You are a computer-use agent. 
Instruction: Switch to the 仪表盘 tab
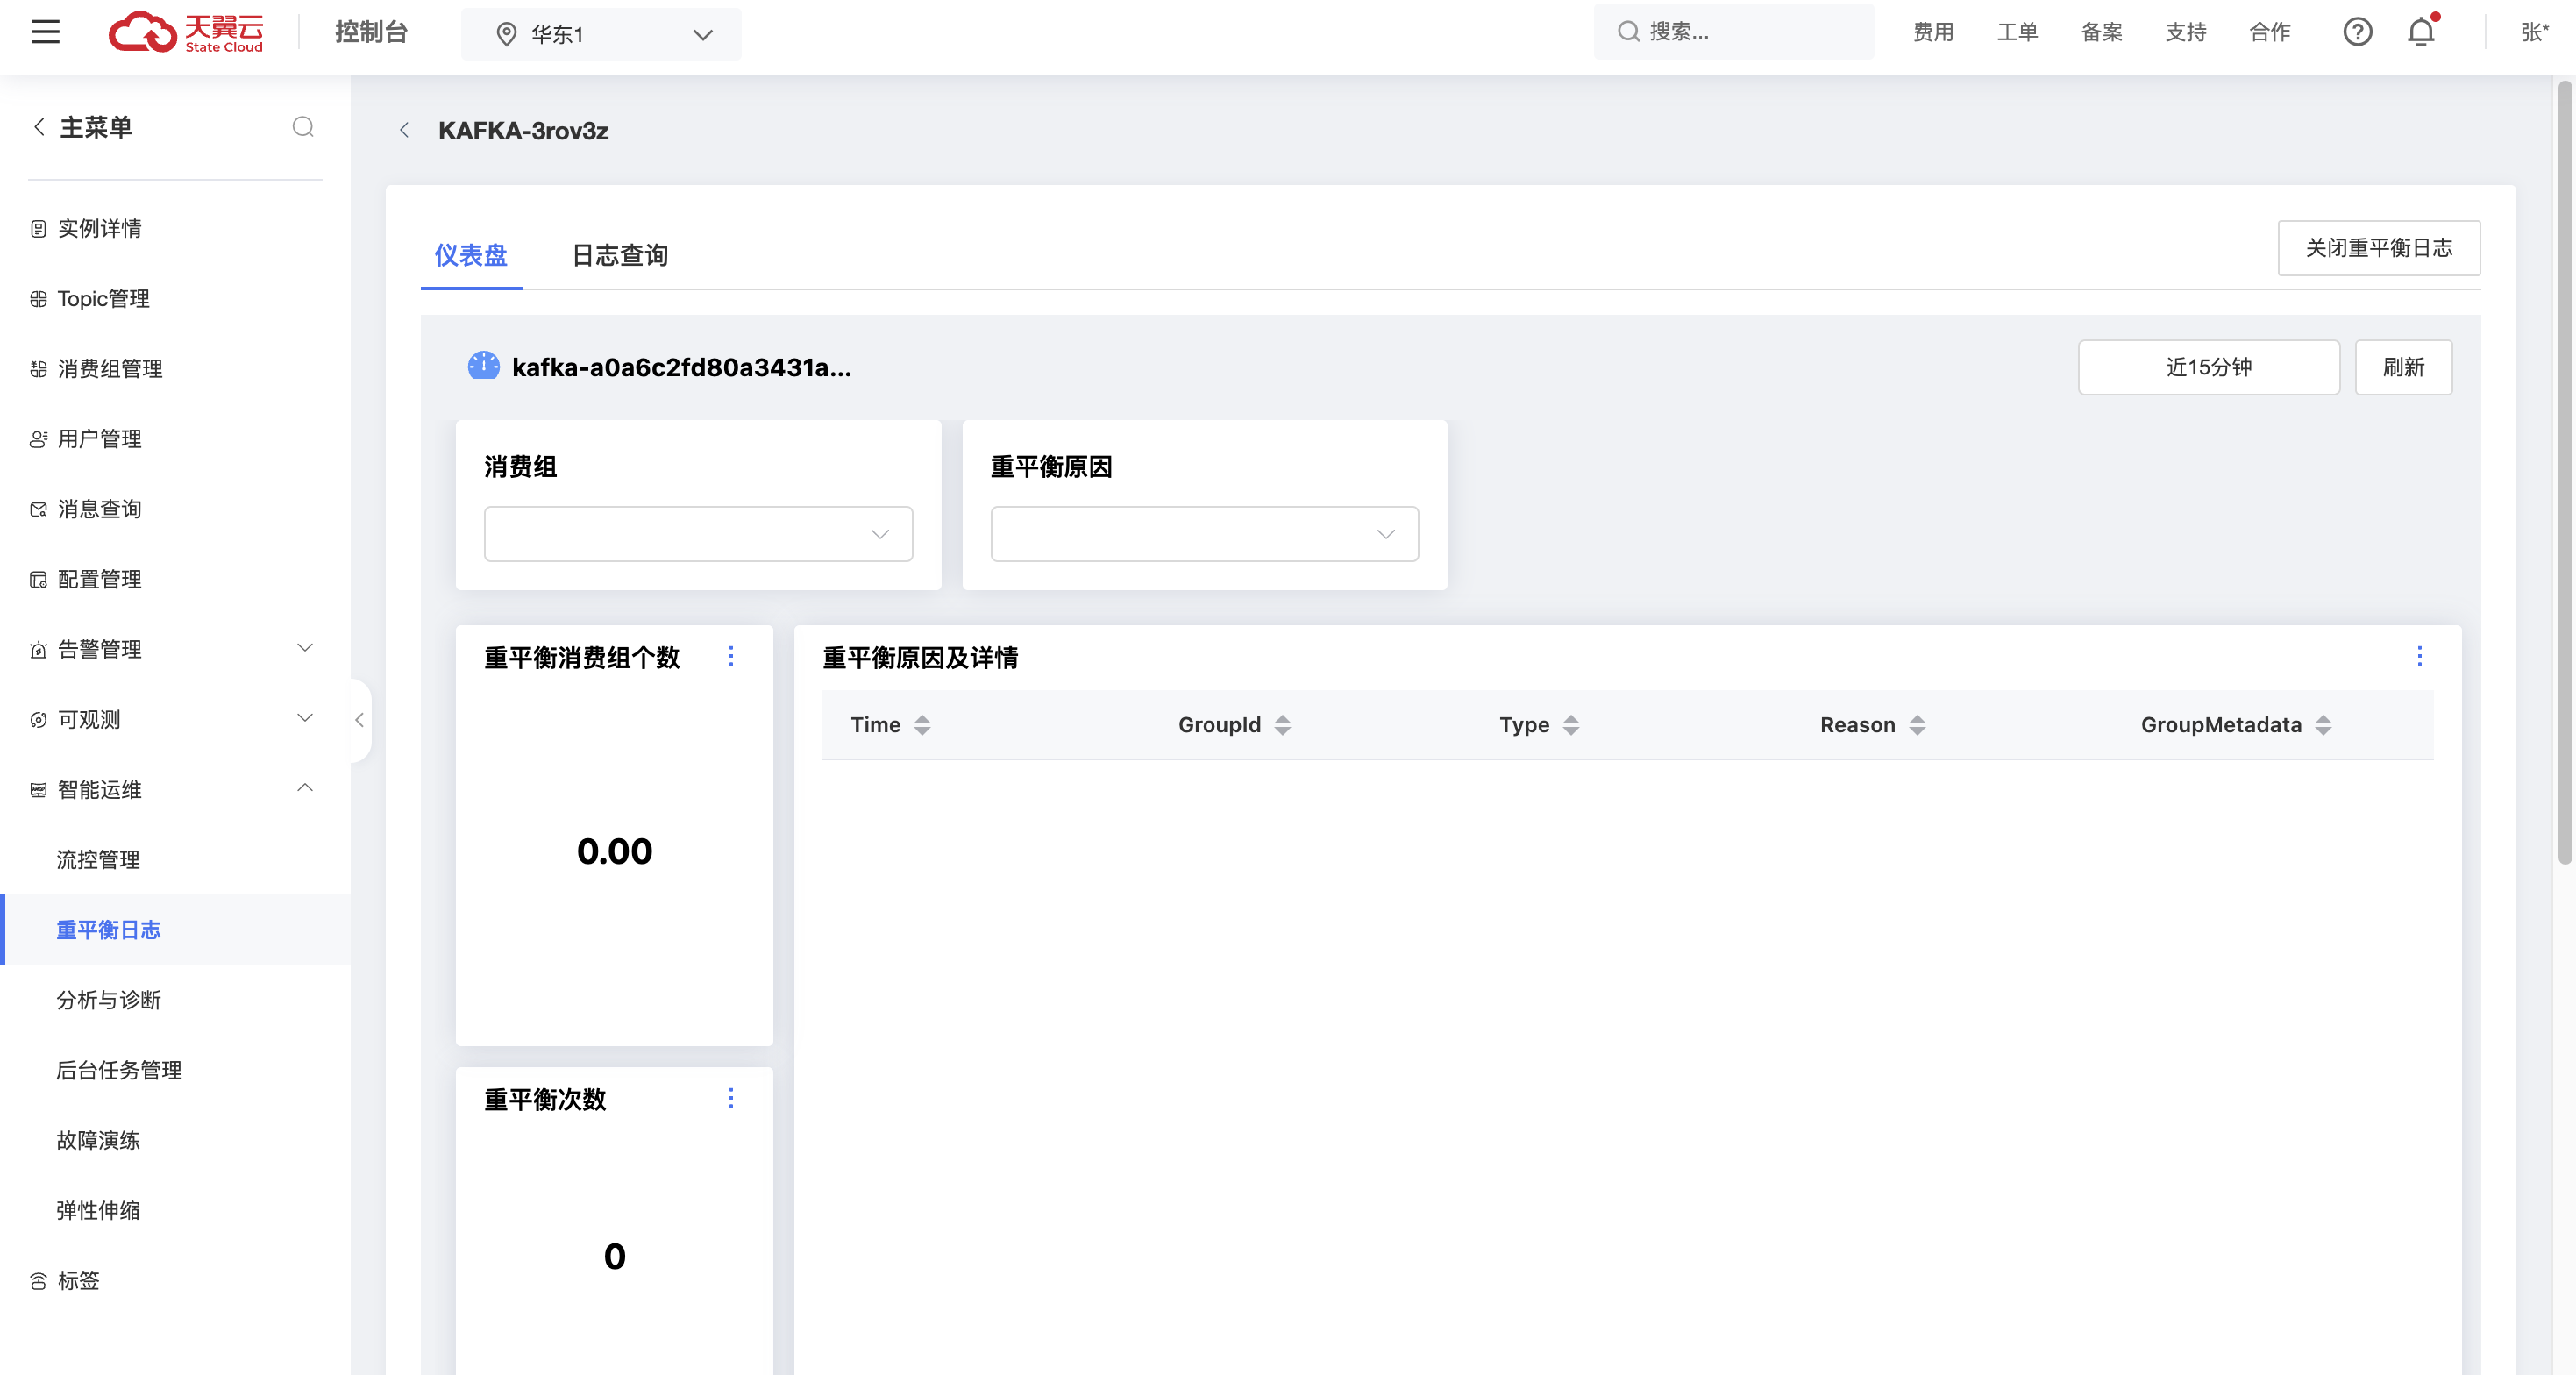(x=471, y=255)
